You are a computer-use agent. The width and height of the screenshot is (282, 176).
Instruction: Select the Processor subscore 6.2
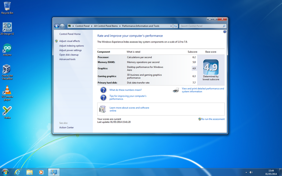194,57
